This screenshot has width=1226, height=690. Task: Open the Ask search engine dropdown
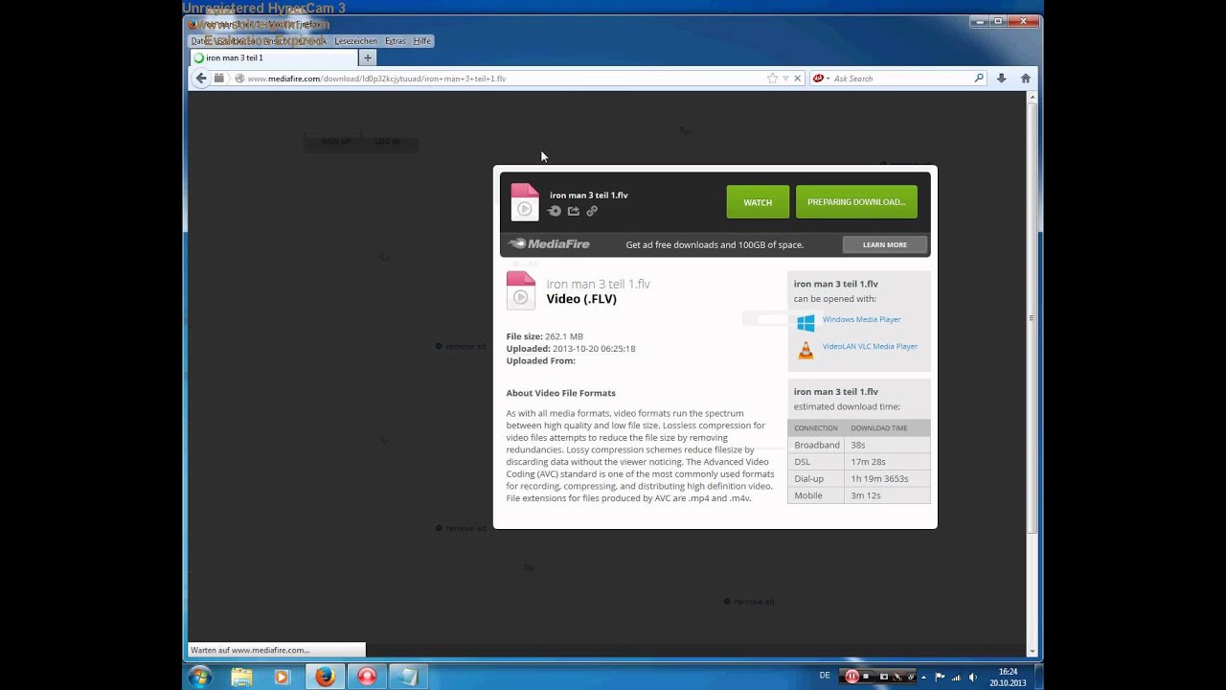coord(821,79)
